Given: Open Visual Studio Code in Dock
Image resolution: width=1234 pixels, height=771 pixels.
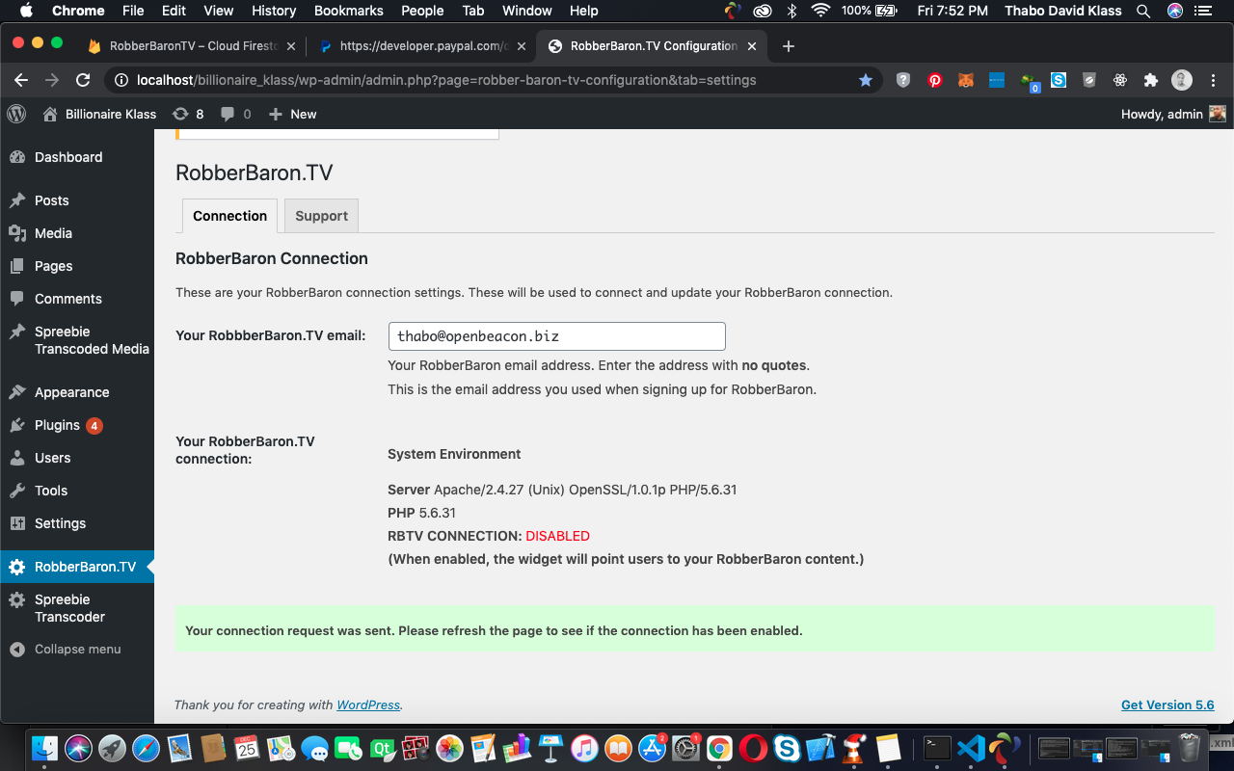Looking at the screenshot, I should (971, 748).
